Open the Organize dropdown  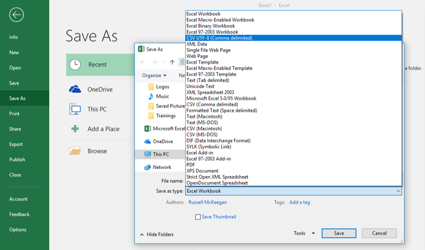pos(154,75)
